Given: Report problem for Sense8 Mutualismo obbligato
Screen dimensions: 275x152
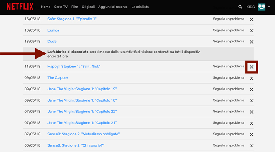Looking at the screenshot, I should (x=228, y=134).
